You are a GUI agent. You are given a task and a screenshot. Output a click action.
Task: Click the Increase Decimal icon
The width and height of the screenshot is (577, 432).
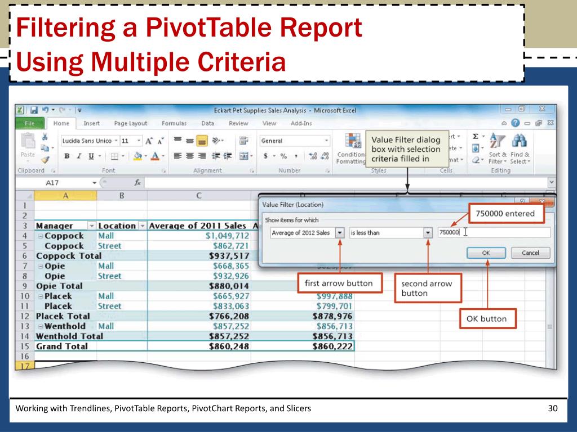313,156
